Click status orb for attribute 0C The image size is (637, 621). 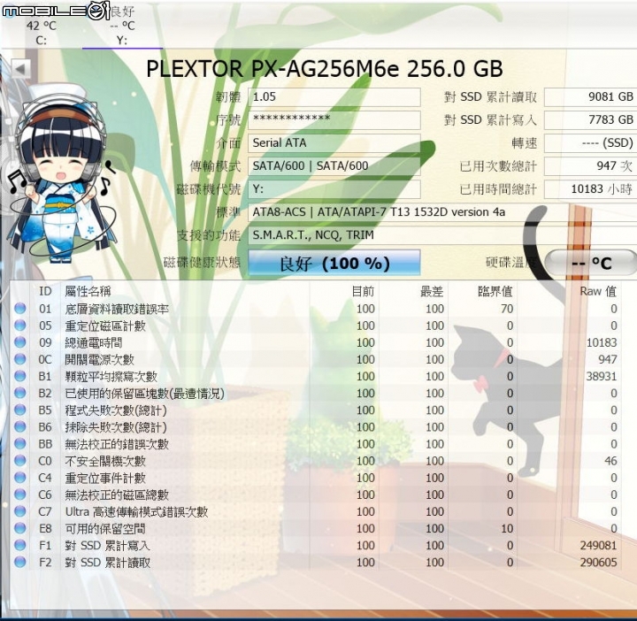tap(19, 359)
